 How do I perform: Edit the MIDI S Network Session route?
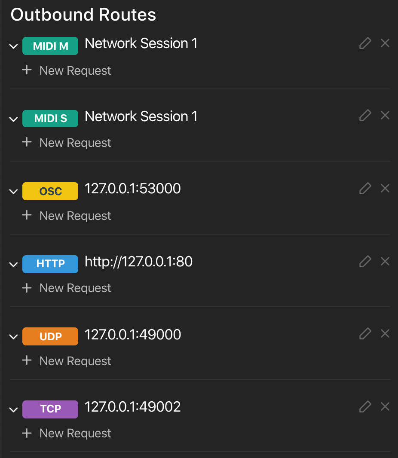coord(365,116)
